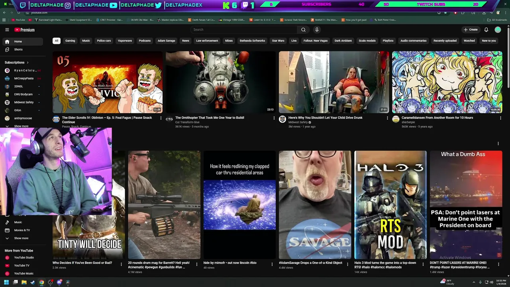Select the New to you chip
Image resolution: width=510 pixels, height=287 pixels.
(489, 41)
